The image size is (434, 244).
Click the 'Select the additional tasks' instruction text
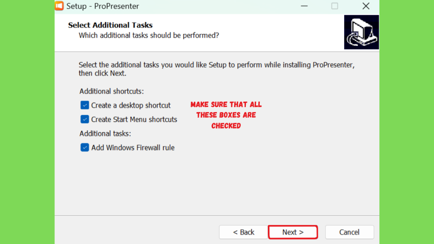217,69
